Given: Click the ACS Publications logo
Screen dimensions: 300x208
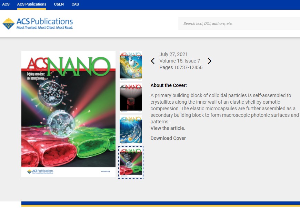Looking at the screenshot, I should 38,23.
